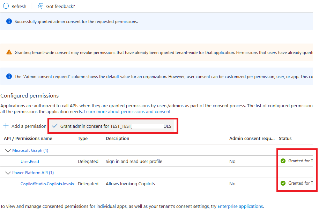Click green check icon in CopilotStudio.Copilots.Invoke row
Image resolution: width=319 pixels, height=210 pixels.
[x=283, y=183]
